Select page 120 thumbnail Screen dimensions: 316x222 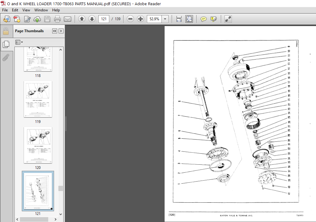(38, 145)
